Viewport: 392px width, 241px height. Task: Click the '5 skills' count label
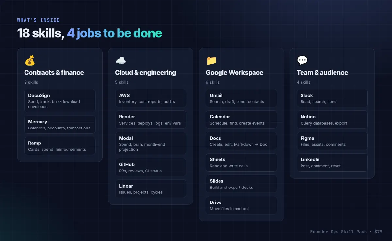122,82
